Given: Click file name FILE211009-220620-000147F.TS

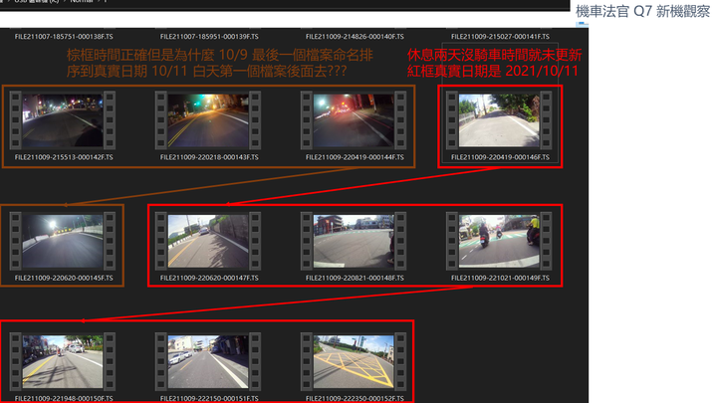Looking at the screenshot, I should tap(209, 278).
